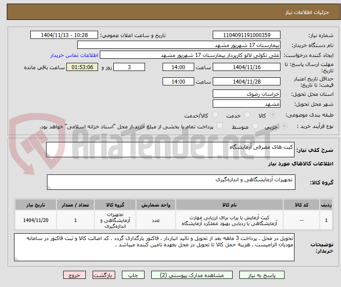Select the جزیی purchase type radio
Image resolution: width=341 pixels, height=287 pixels.
click(x=284, y=126)
